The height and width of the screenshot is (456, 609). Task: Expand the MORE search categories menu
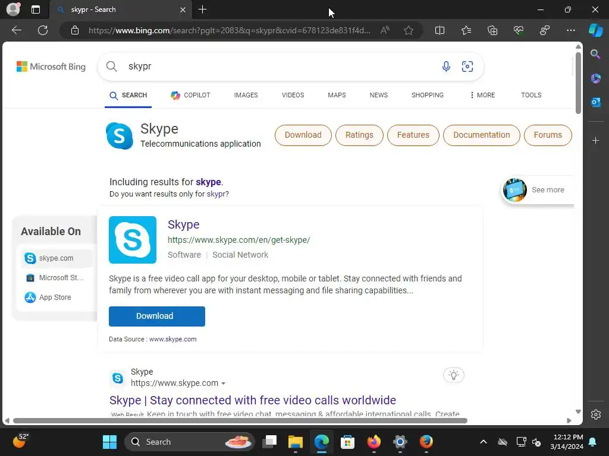click(x=482, y=95)
